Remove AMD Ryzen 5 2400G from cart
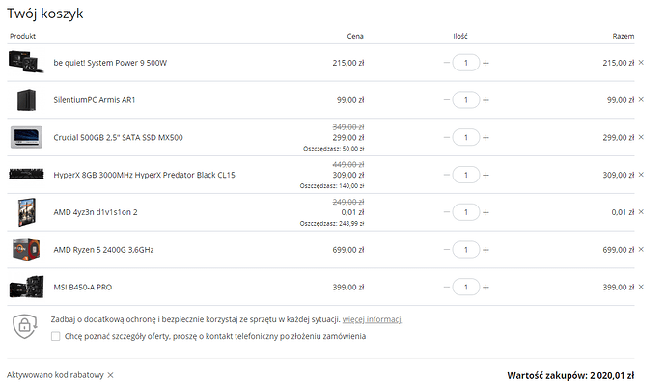 (641, 249)
